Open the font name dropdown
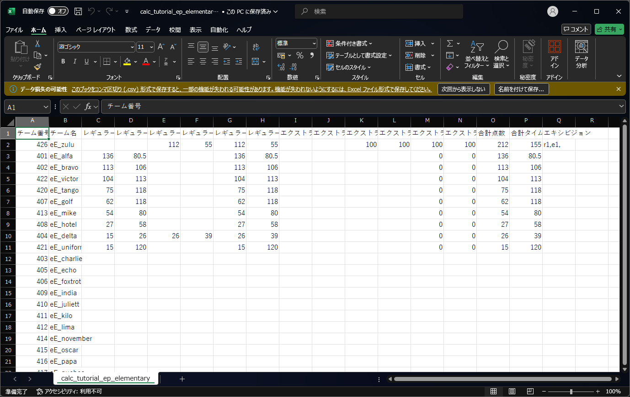Image resolution: width=630 pixels, height=397 pixels. tap(132, 47)
